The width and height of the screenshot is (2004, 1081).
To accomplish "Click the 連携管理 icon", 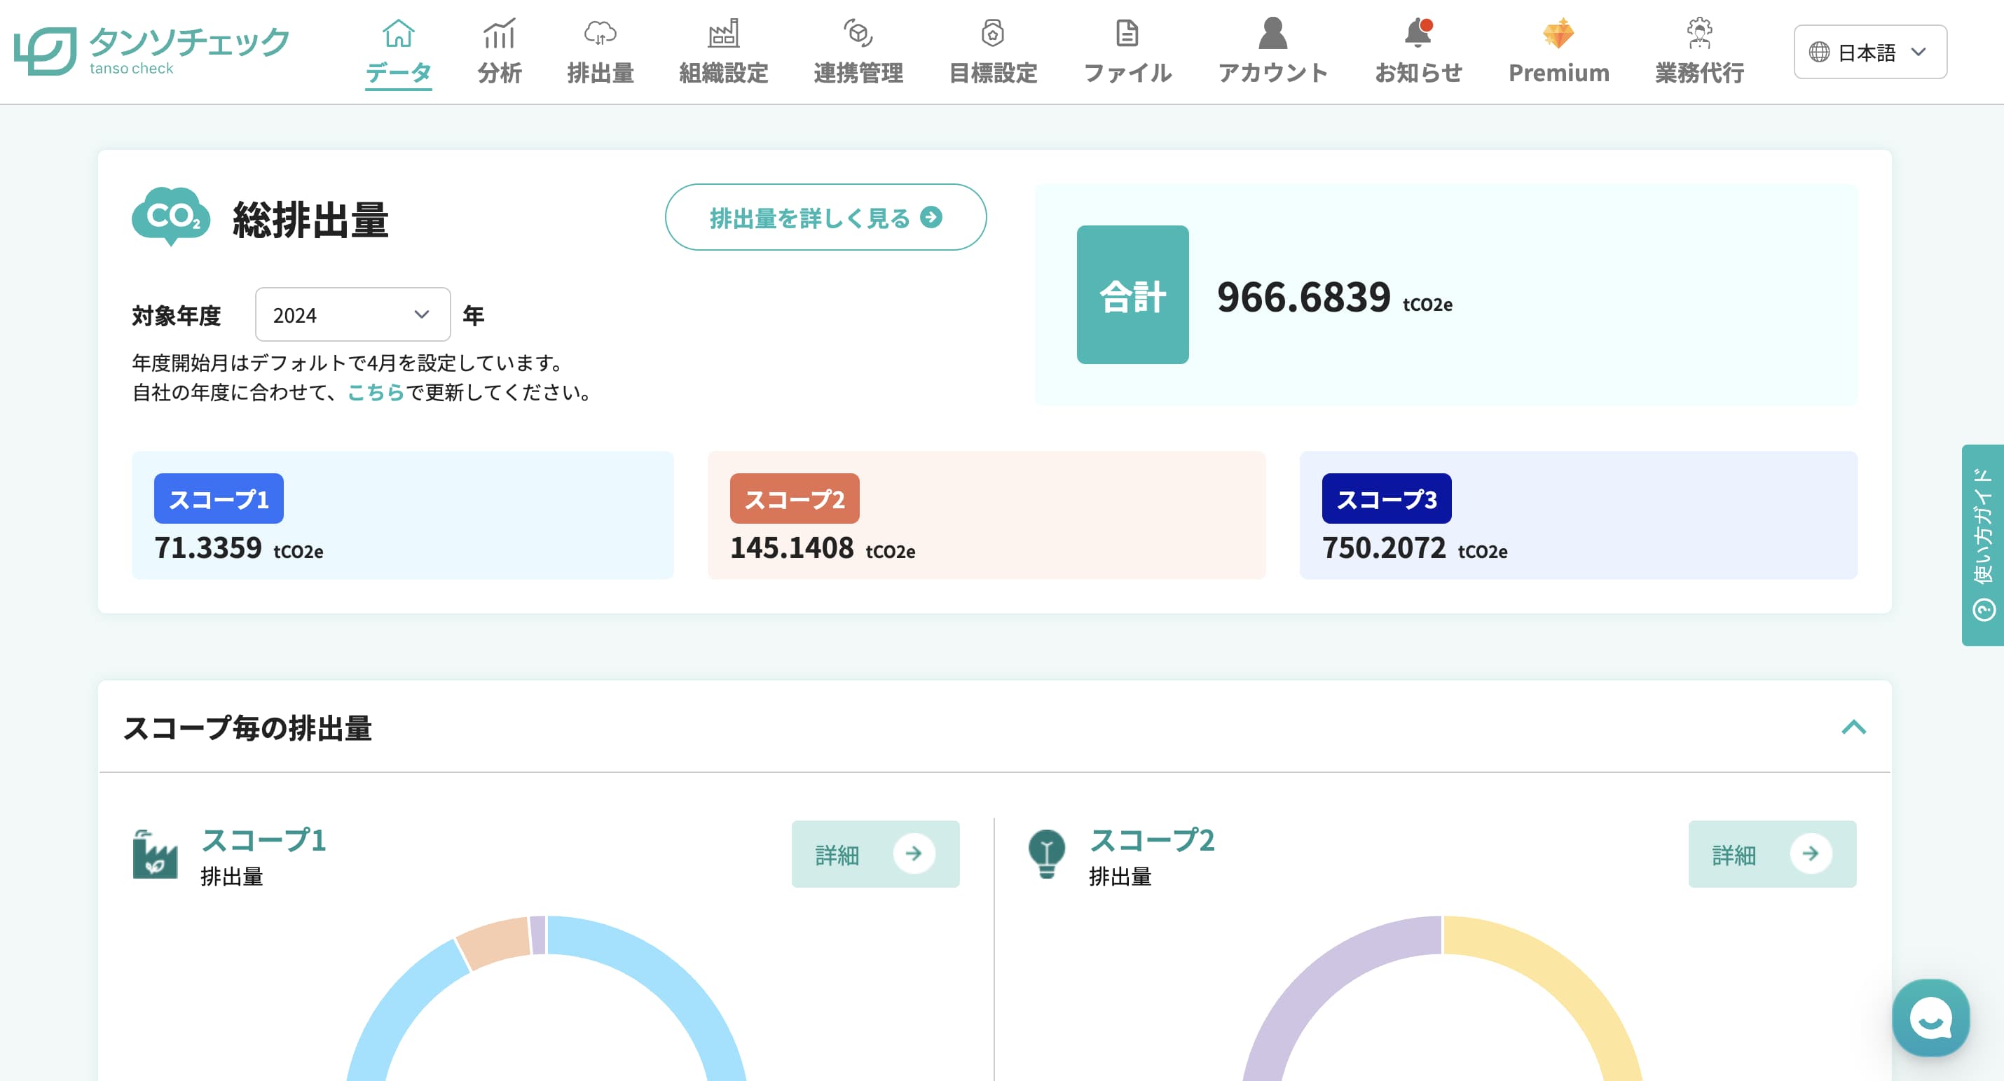I will pyautogui.click(x=858, y=34).
